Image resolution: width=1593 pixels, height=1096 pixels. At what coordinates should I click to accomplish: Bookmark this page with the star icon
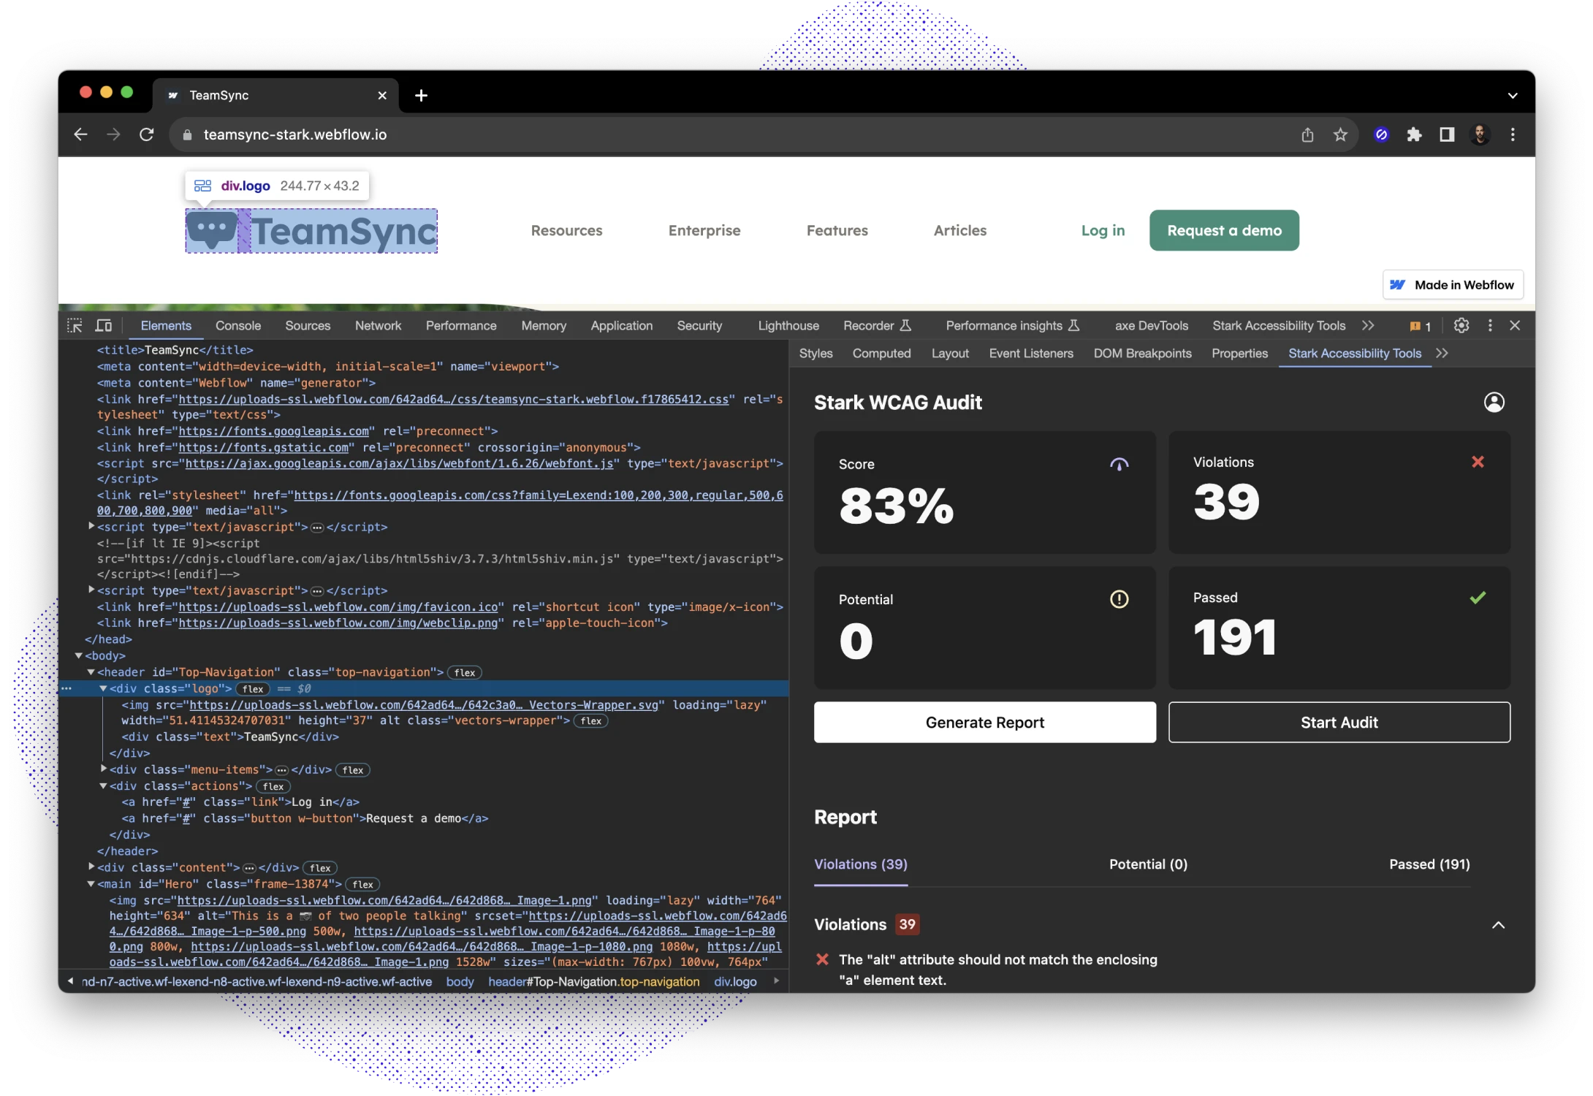click(1340, 134)
